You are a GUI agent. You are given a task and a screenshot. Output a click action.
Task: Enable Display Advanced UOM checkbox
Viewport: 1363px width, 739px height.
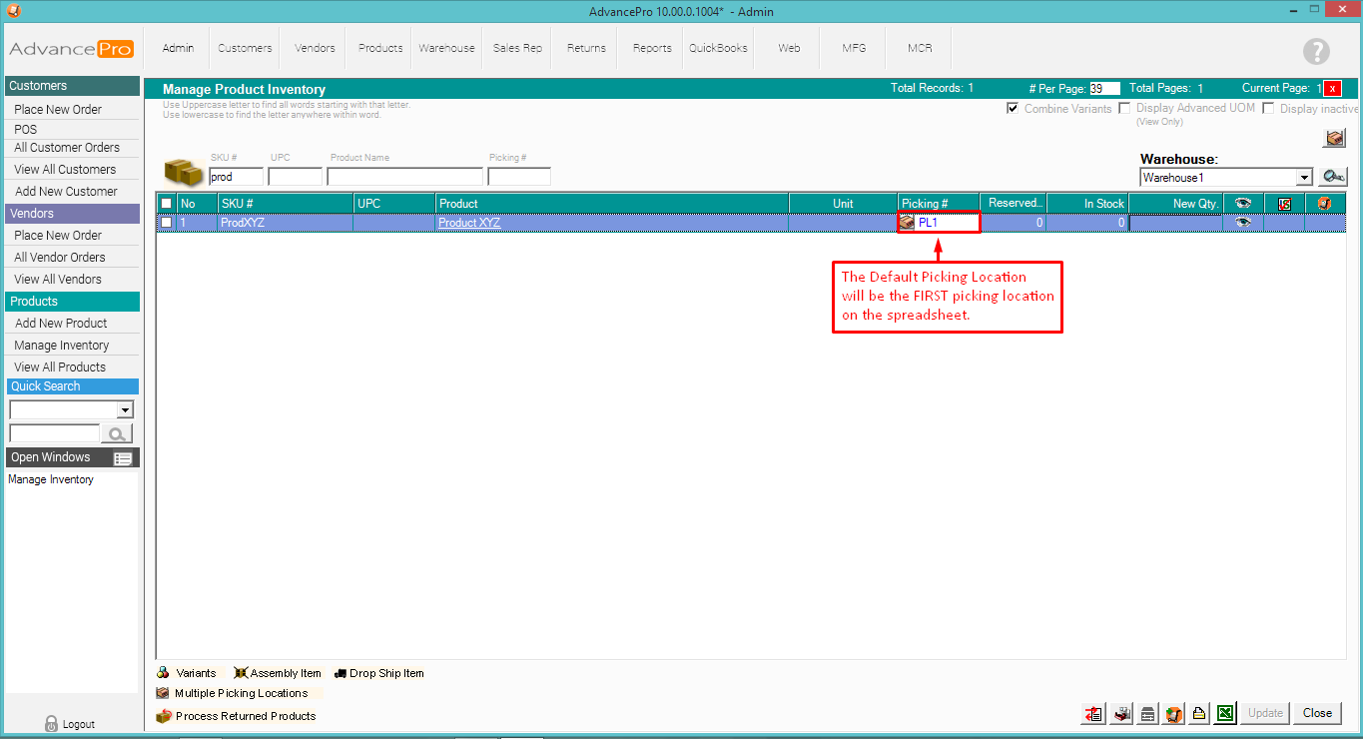[x=1124, y=108]
